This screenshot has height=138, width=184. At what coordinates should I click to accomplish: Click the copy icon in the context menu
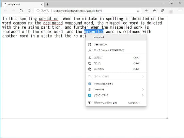(x=90, y=63)
